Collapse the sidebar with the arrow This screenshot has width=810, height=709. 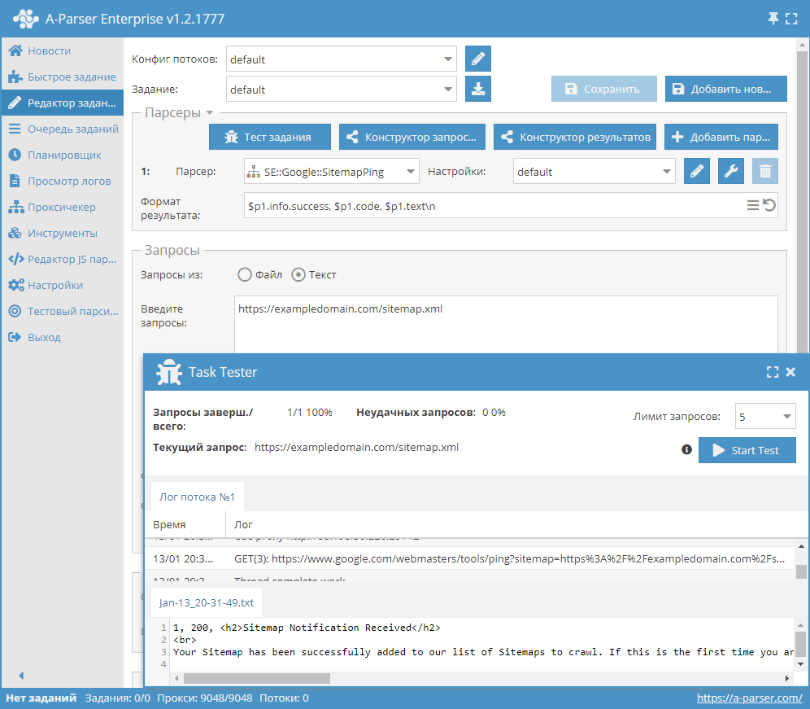[21, 676]
